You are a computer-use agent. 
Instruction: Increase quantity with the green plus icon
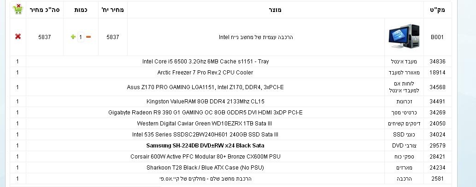[73, 37]
